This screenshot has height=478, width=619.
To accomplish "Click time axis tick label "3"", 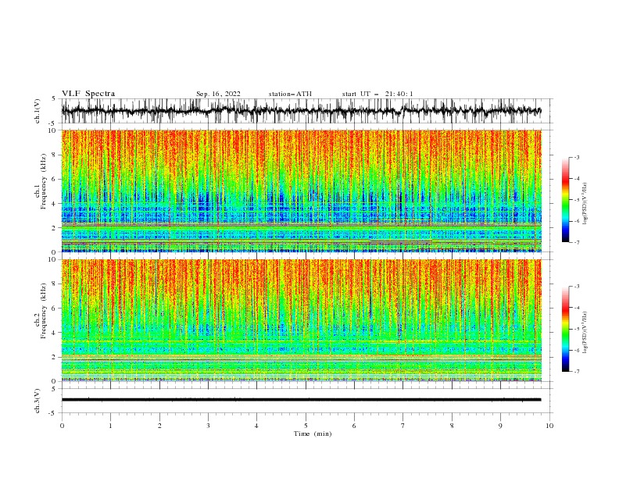I will [208, 426].
